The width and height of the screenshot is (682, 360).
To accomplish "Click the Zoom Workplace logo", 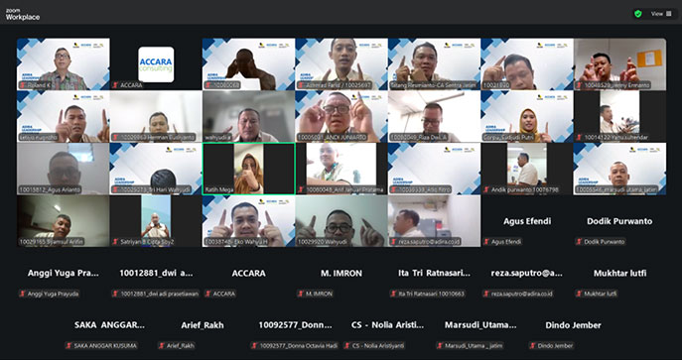I will [x=22, y=15].
